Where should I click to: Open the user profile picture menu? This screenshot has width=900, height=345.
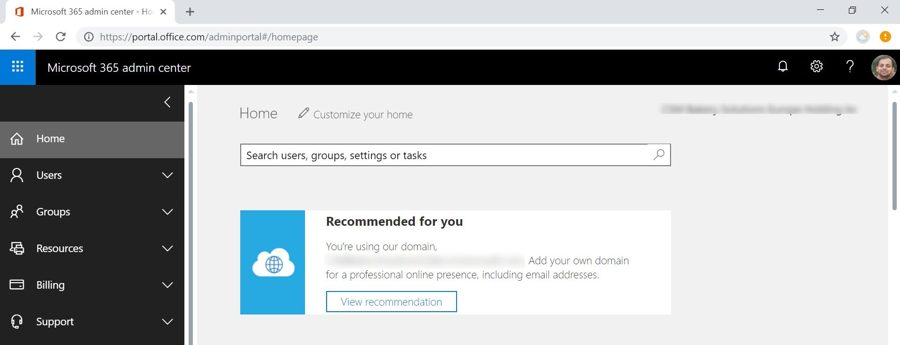884,67
